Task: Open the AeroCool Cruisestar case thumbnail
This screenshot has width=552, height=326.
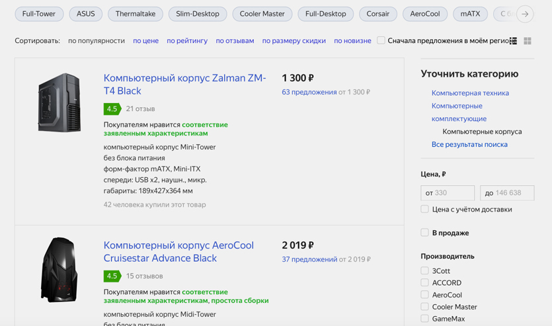Action: click(59, 270)
